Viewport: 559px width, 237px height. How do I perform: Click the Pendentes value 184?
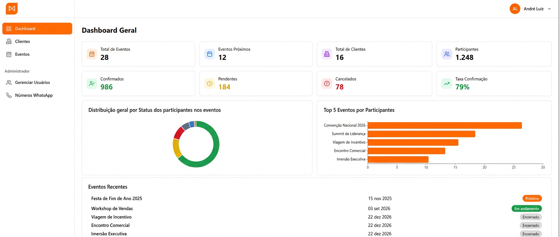pyautogui.click(x=224, y=87)
